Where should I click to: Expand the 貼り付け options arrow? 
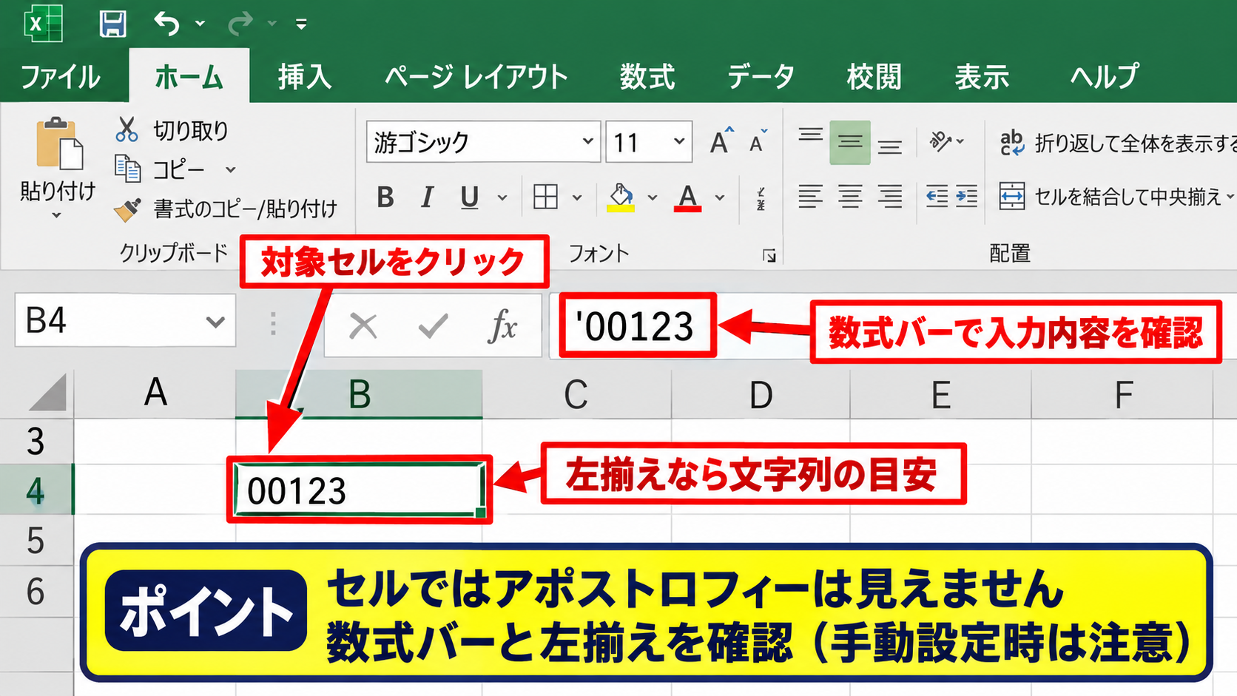57,216
